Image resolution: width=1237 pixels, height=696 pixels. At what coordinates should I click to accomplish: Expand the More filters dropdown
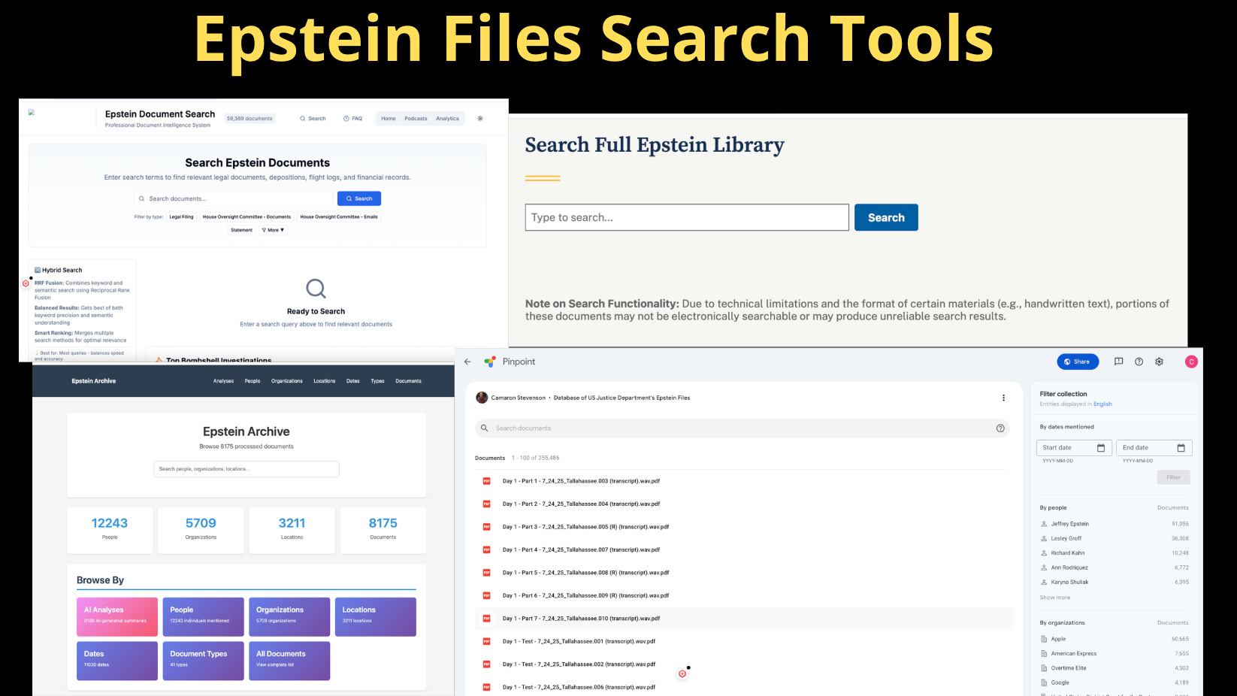coord(273,230)
